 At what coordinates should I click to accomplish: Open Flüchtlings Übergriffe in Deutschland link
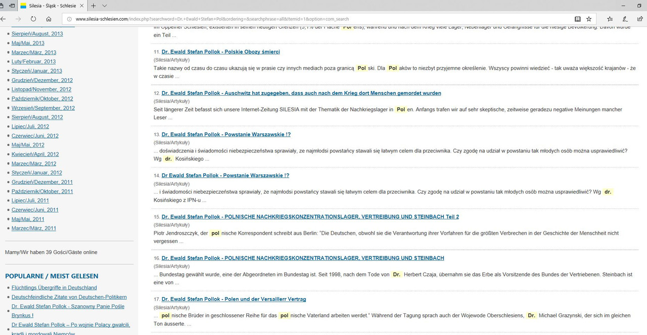coord(54,288)
